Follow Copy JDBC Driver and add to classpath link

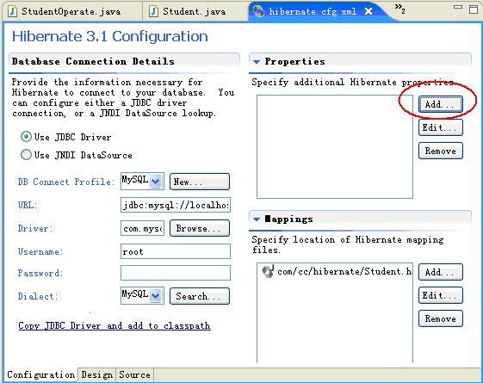pyautogui.click(x=115, y=325)
